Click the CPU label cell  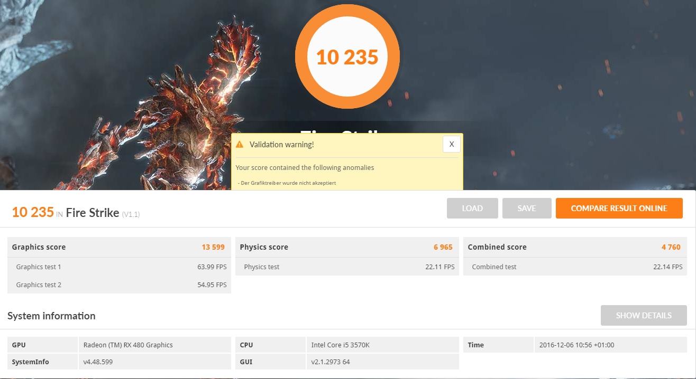pyautogui.click(x=271, y=345)
